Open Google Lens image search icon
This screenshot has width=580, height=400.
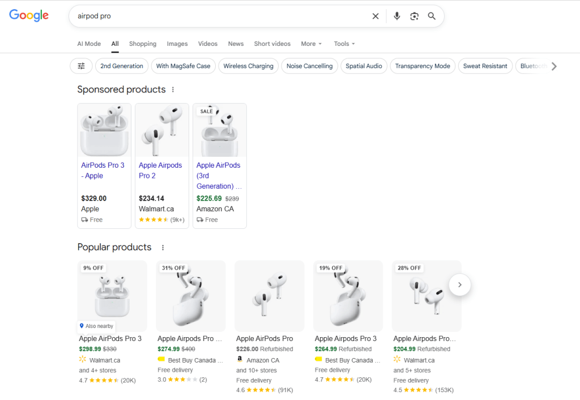point(414,16)
